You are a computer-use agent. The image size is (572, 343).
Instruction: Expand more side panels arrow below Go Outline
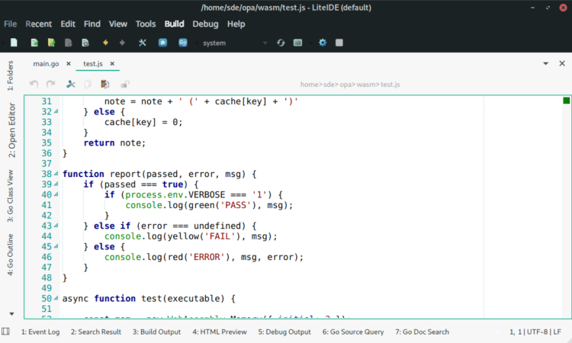[x=11, y=314]
